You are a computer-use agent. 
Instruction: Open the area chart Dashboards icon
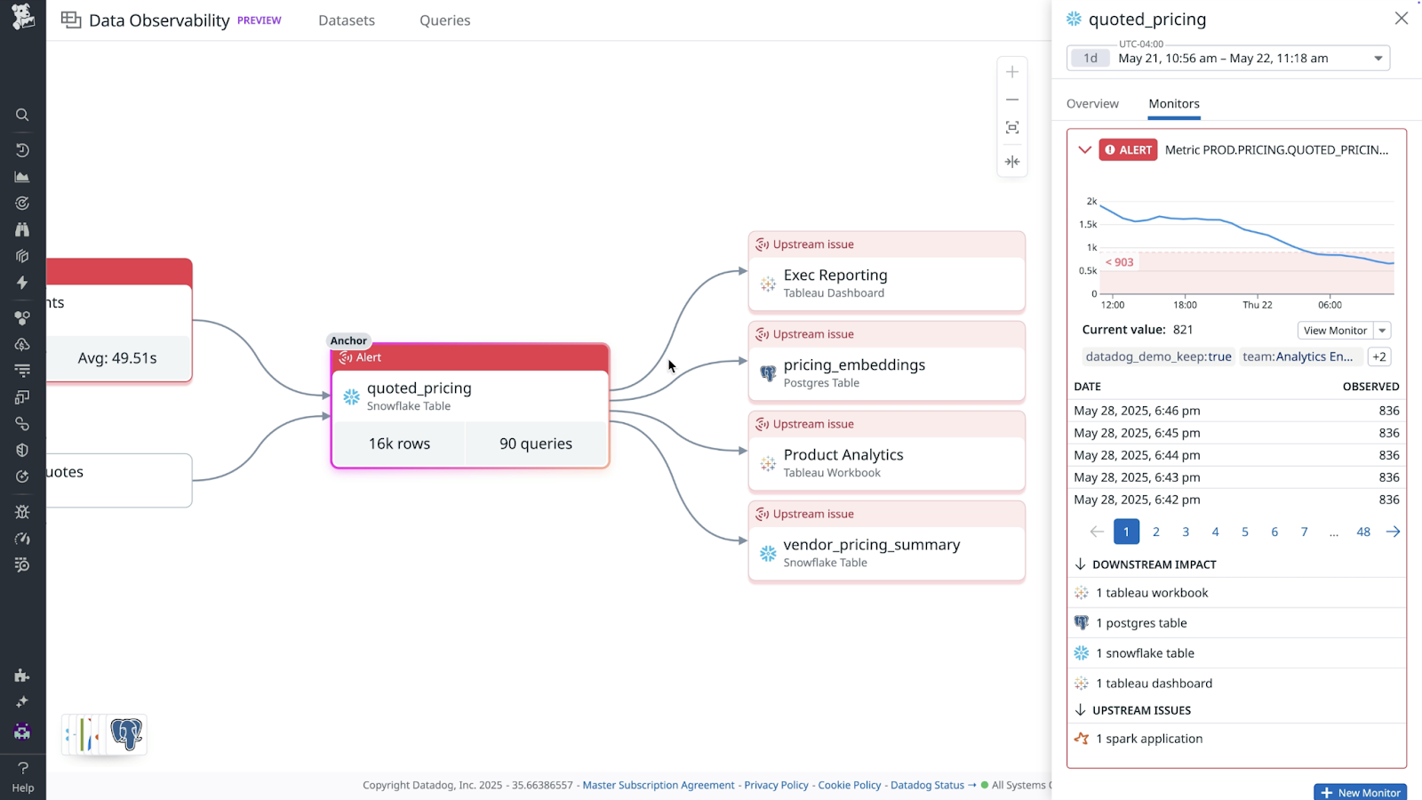22,177
